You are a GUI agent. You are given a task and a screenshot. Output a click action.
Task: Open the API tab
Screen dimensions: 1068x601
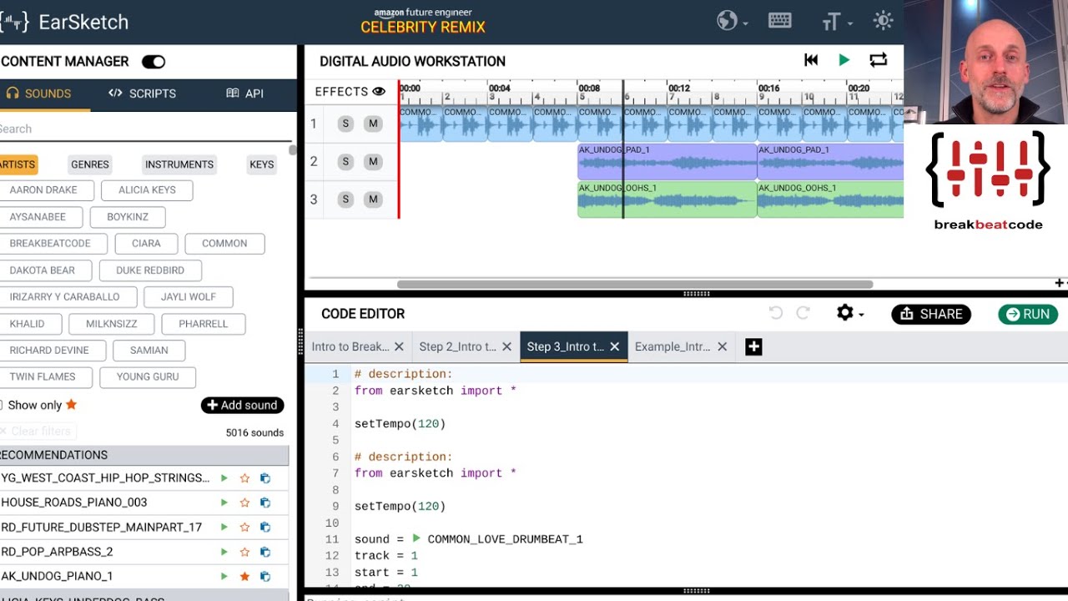(244, 93)
